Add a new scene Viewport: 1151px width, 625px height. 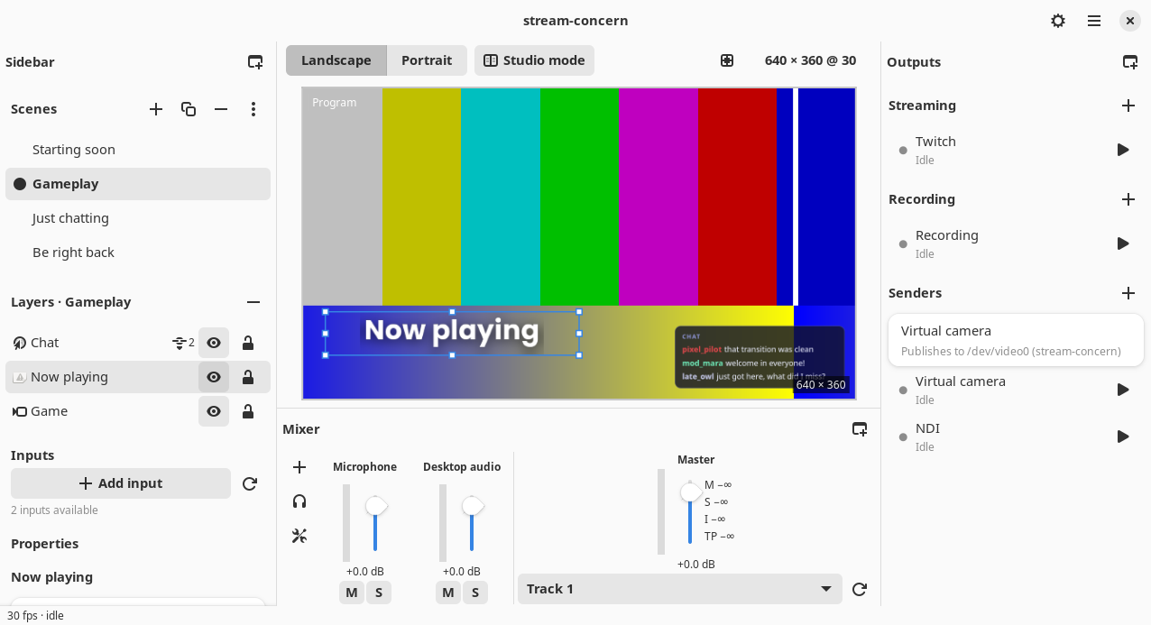[x=156, y=109]
